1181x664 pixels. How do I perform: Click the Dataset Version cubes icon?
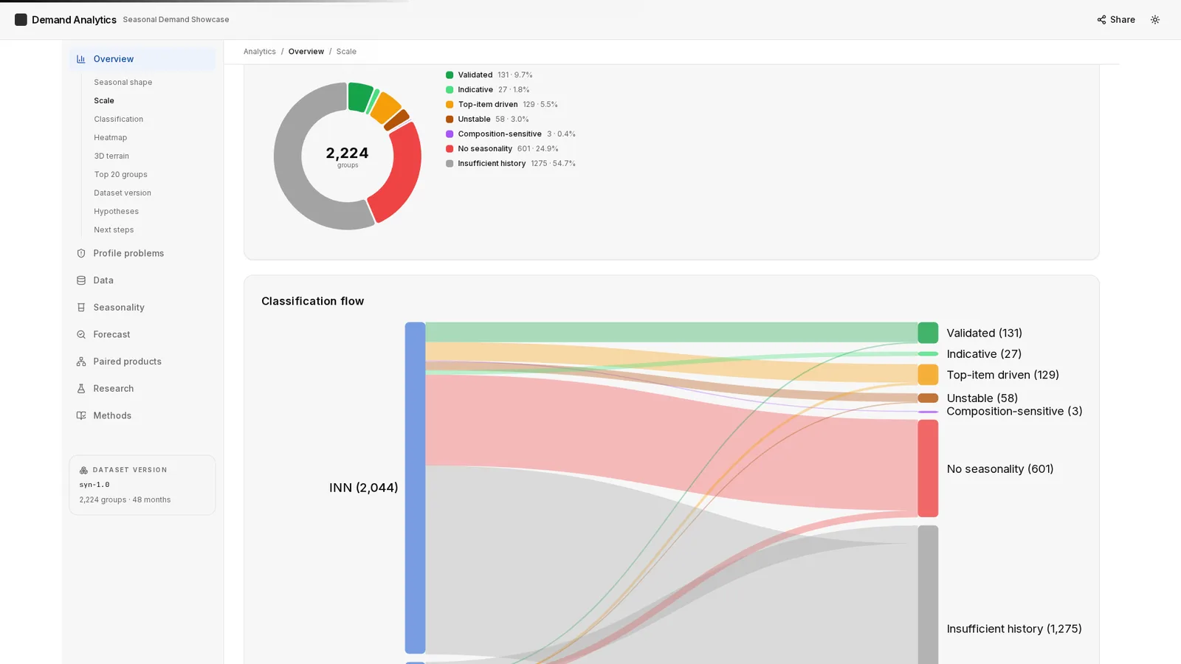pos(83,470)
